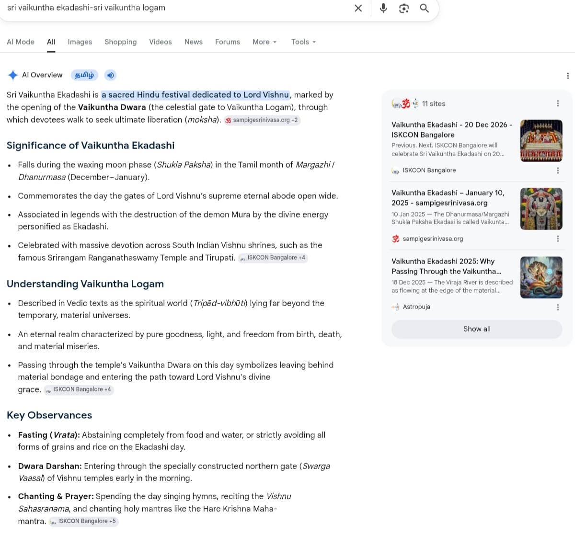Open the Videos results tab
This screenshot has width=575, height=537.
point(161,42)
